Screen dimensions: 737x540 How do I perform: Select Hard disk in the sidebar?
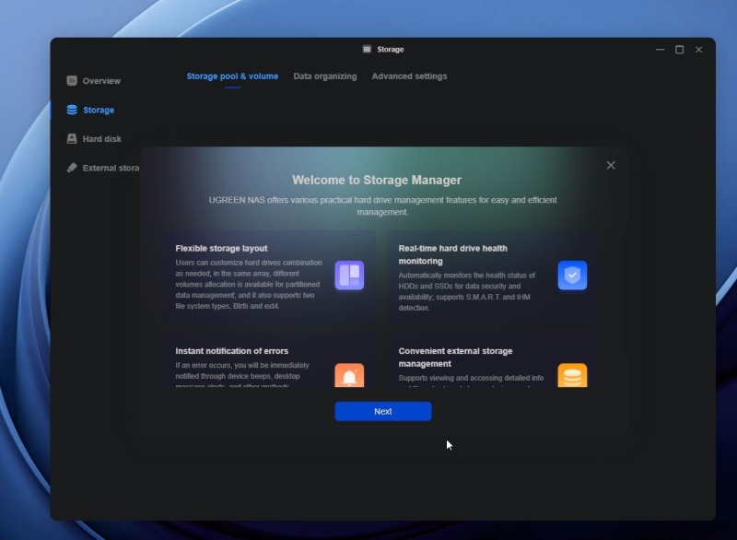tap(102, 138)
